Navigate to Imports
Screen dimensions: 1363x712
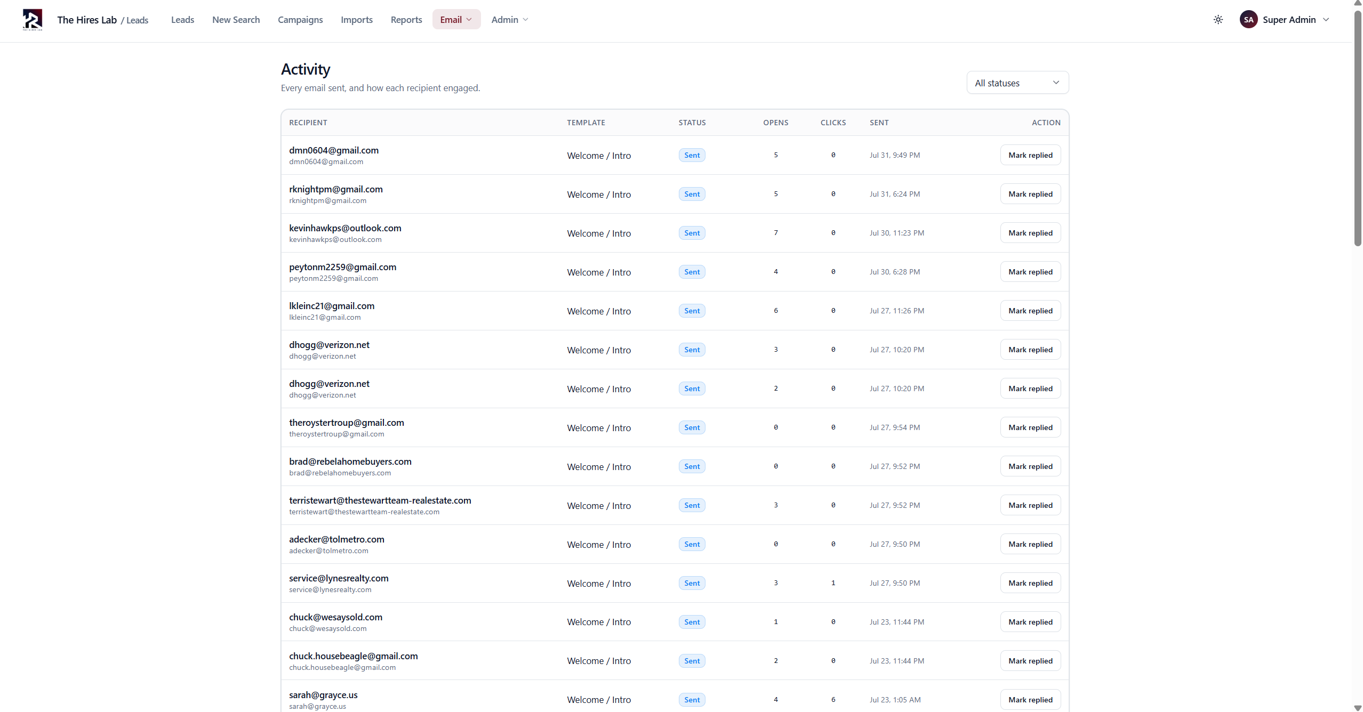pos(357,20)
